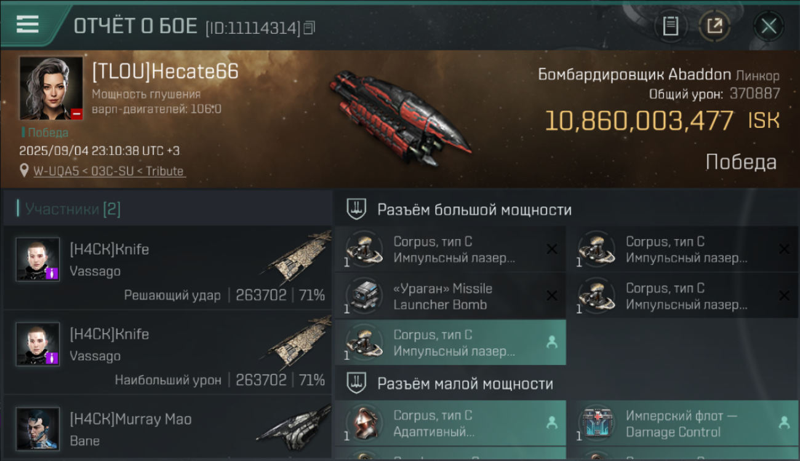The width and height of the screenshot is (800, 461).
Task: Click the Имперский флот Damage Control module
Action: coord(682,424)
